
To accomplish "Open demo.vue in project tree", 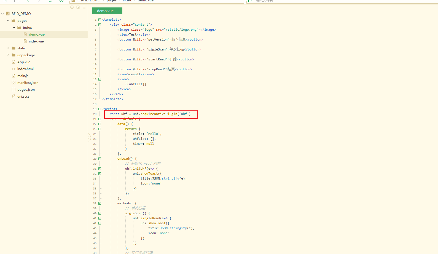I will (37, 34).
